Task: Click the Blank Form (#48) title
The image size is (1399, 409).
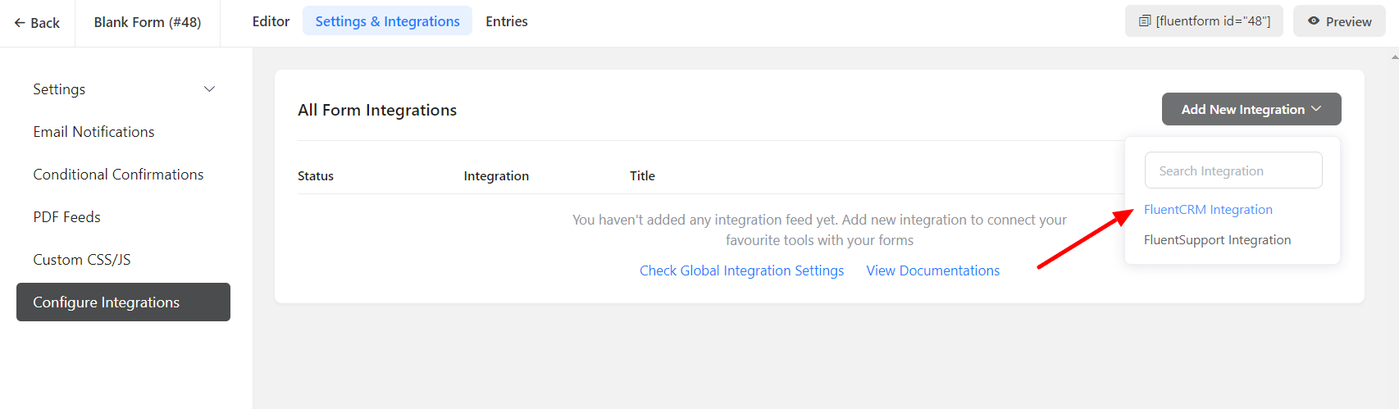Action: point(148,22)
